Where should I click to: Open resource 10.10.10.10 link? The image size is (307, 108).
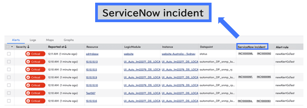tap(92, 85)
